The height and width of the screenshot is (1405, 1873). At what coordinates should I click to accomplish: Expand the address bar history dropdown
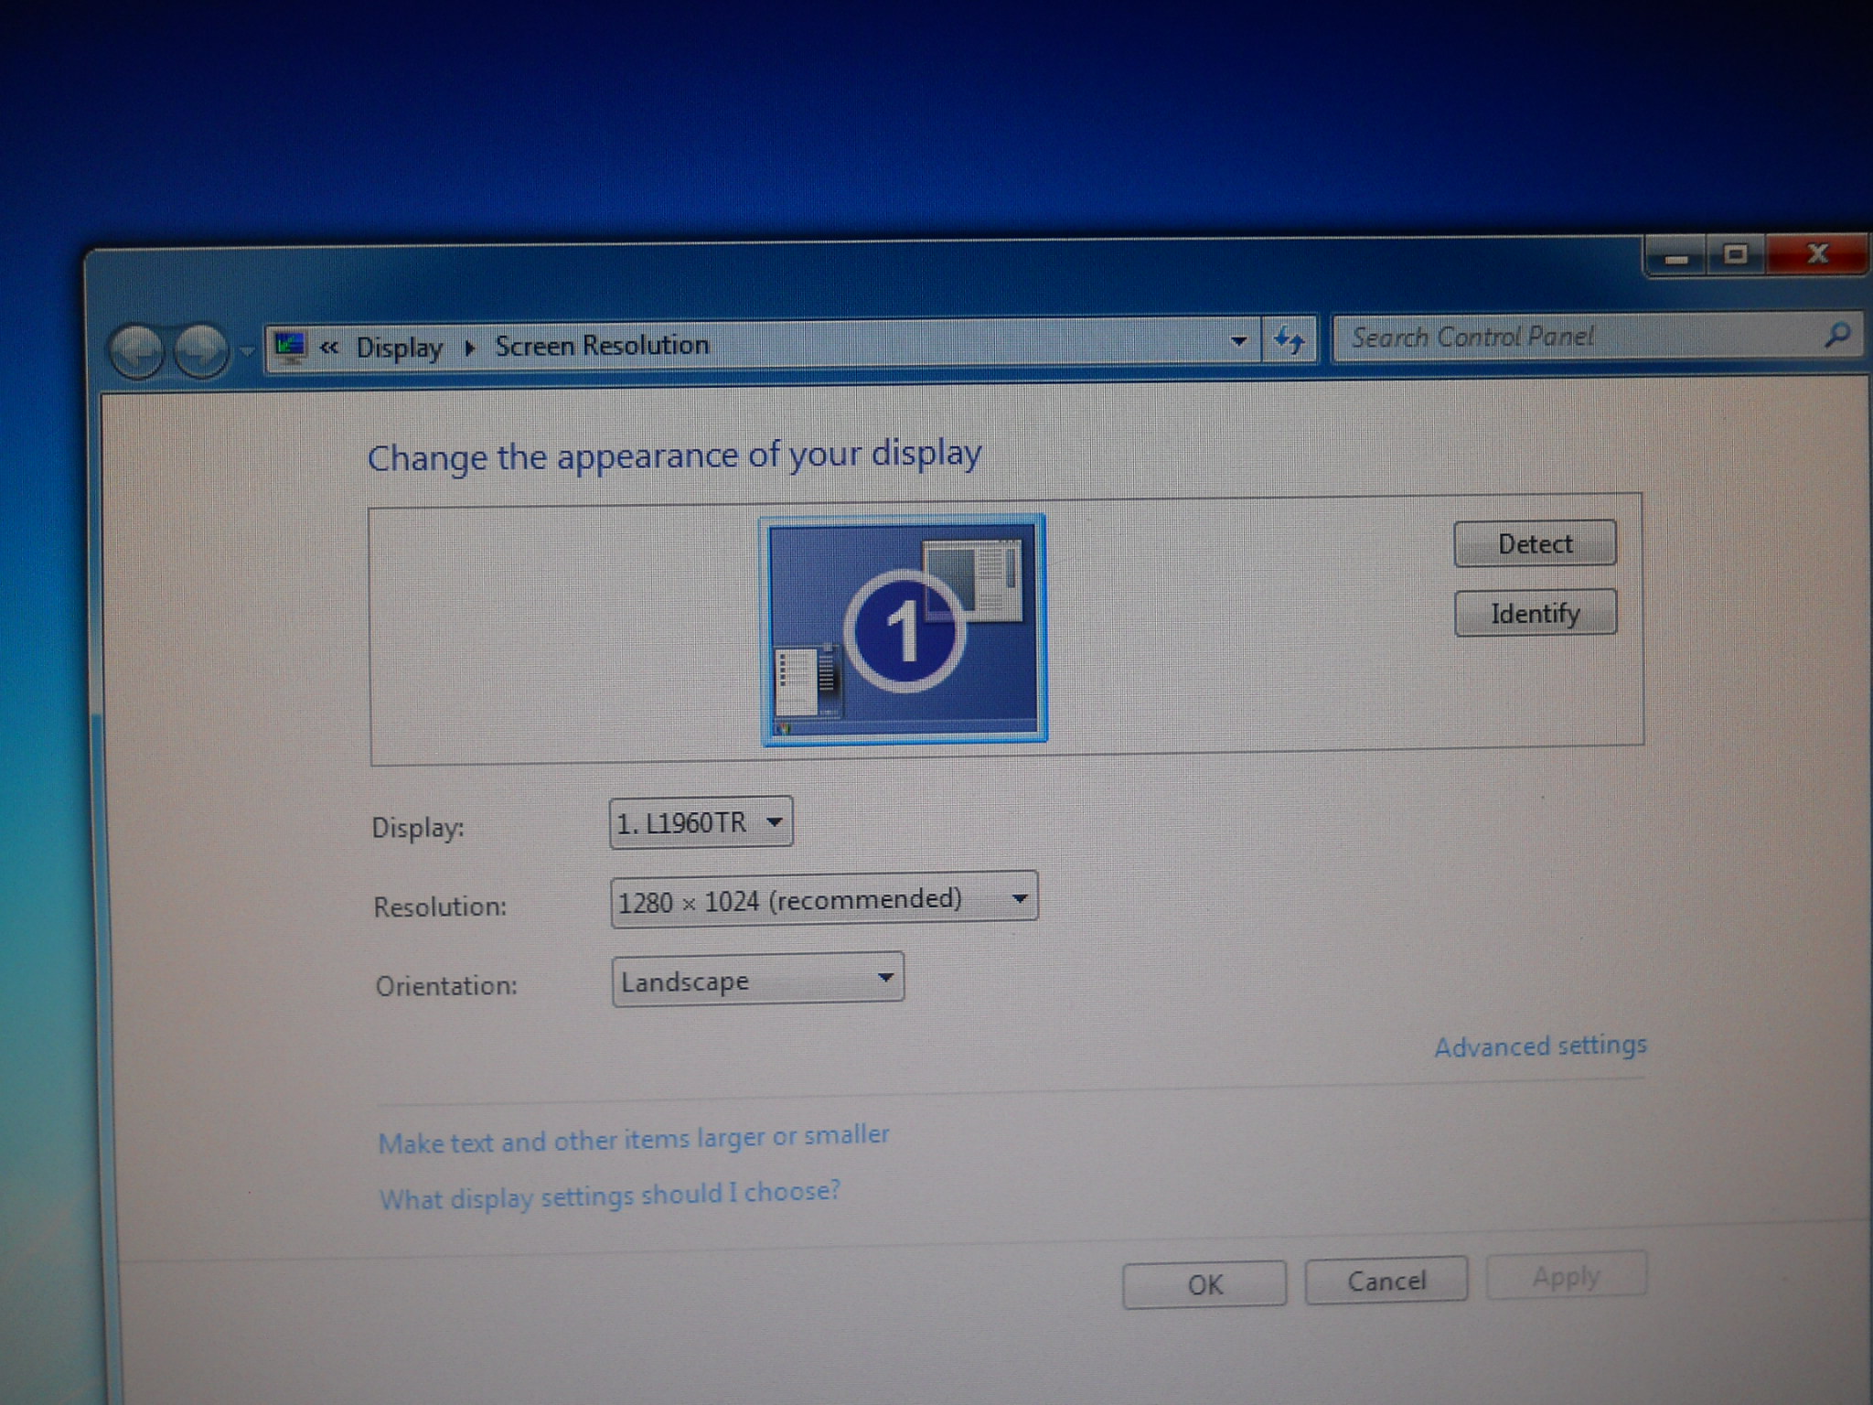[1238, 341]
